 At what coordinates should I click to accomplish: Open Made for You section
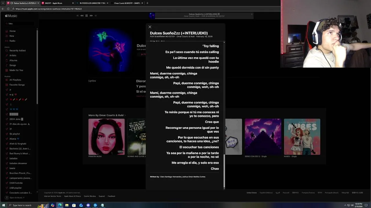[16, 70]
